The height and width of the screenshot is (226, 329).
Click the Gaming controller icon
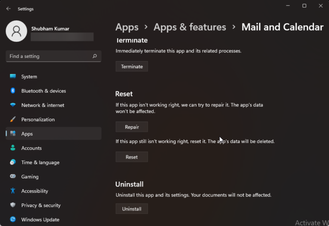13,176
